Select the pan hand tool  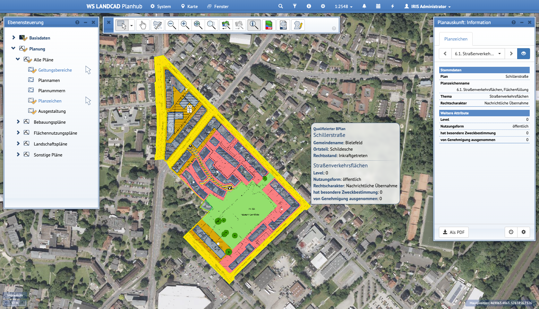click(x=143, y=25)
